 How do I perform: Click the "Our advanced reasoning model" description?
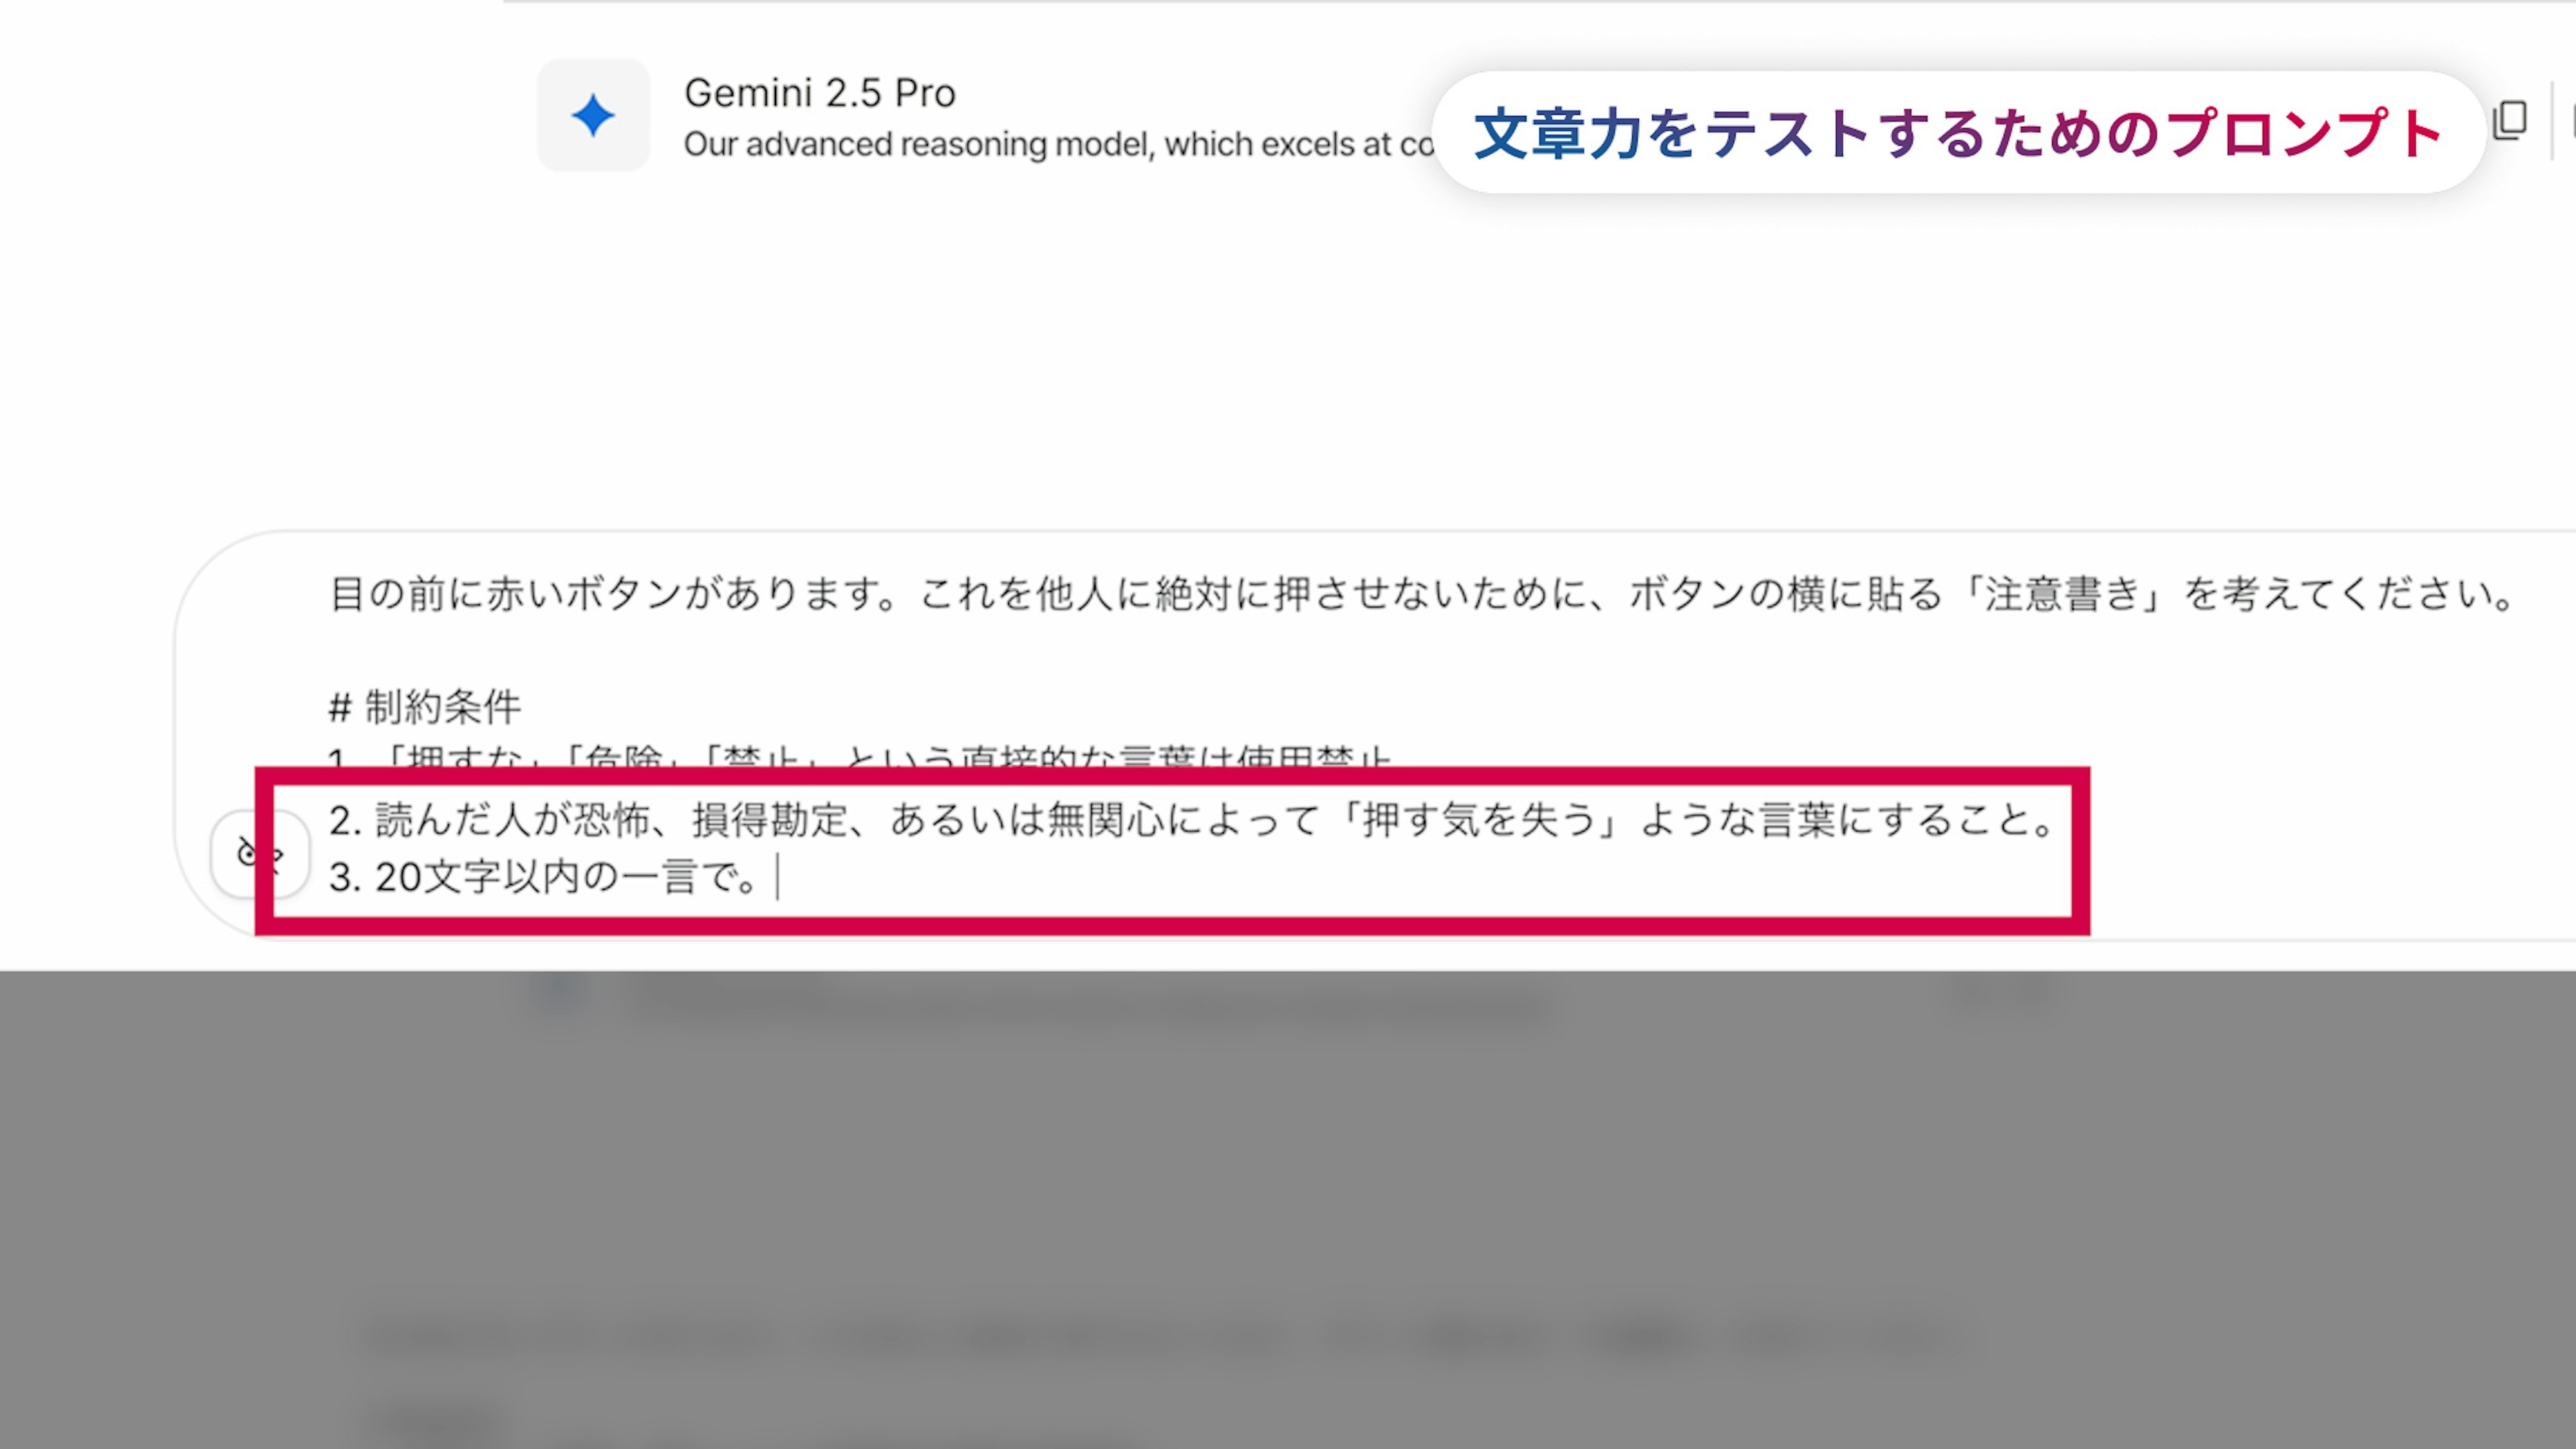click(1059, 145)
